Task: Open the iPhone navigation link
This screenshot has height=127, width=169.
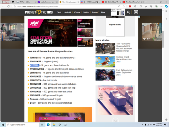Action: [x=77, y=12]
